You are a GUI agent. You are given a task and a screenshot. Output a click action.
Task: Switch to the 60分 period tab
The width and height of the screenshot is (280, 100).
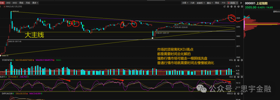coord(15,3)
